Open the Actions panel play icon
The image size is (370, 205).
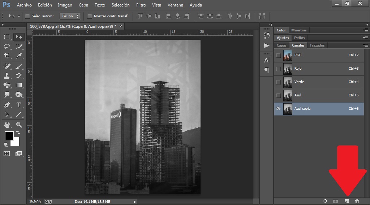point(267,45)
